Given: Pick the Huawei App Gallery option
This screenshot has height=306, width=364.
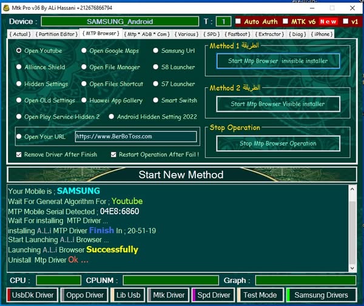Looking at the screenshot, I should (84, 101).
